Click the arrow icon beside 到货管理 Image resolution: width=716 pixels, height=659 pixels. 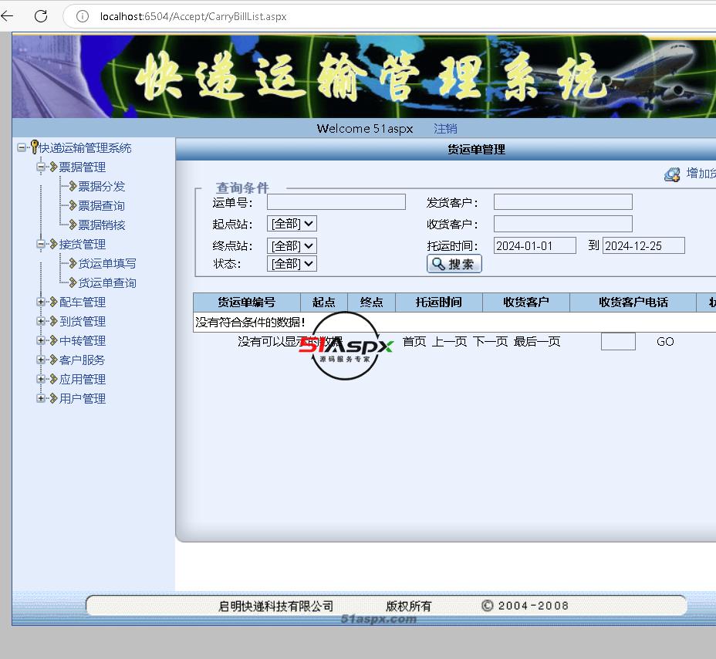(53, 321)
